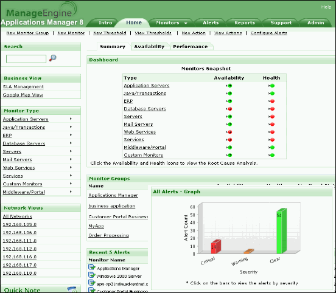
Task: Expand Middleware/Portal submenu arrow in sidebar
Action: [71, 191]
